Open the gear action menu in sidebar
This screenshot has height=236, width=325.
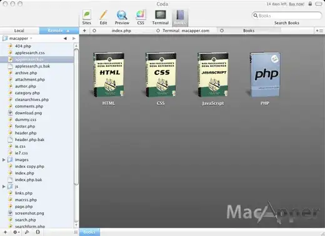coord(16,232)
